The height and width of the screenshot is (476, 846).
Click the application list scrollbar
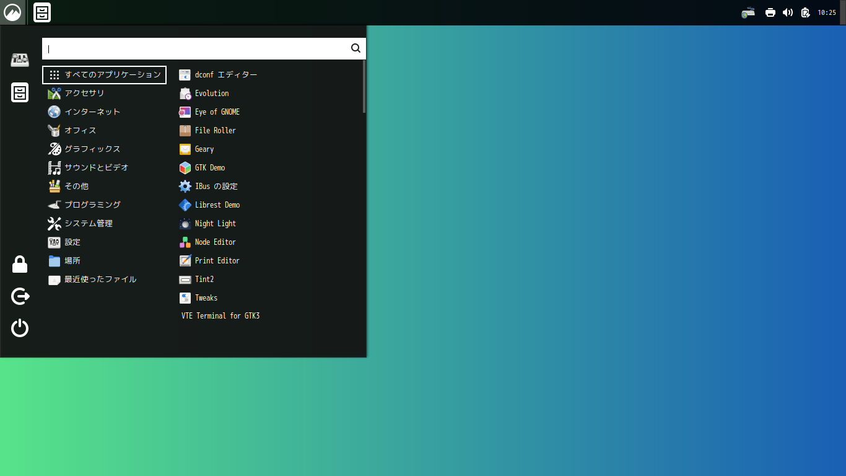(x=364, y=87)
